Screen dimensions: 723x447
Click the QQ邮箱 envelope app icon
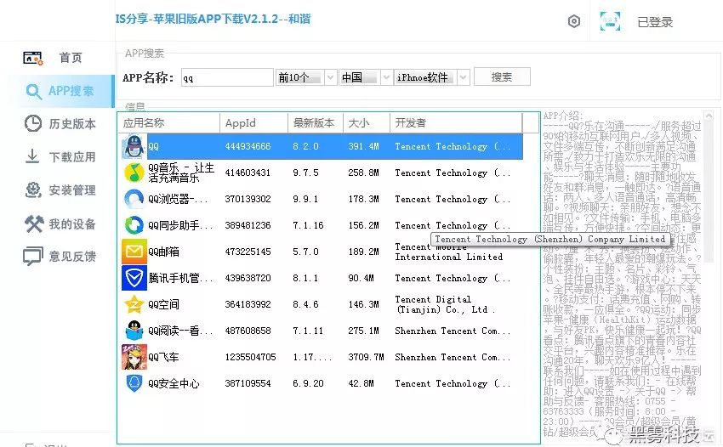click(134, 252)
